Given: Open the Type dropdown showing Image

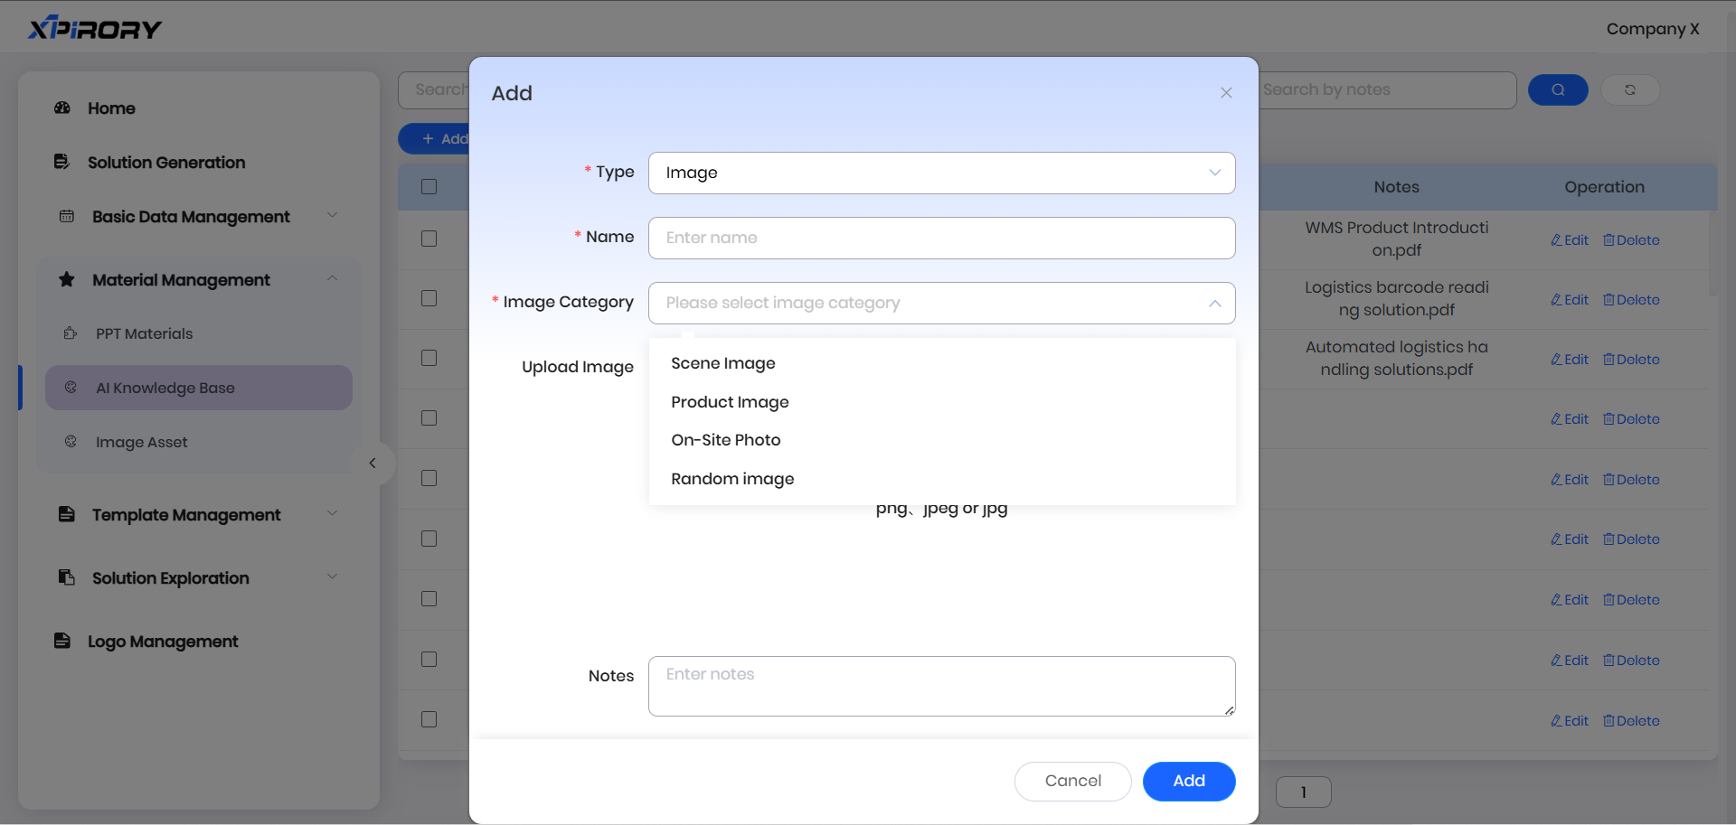Looking at the screenshot, I should 940,173.
